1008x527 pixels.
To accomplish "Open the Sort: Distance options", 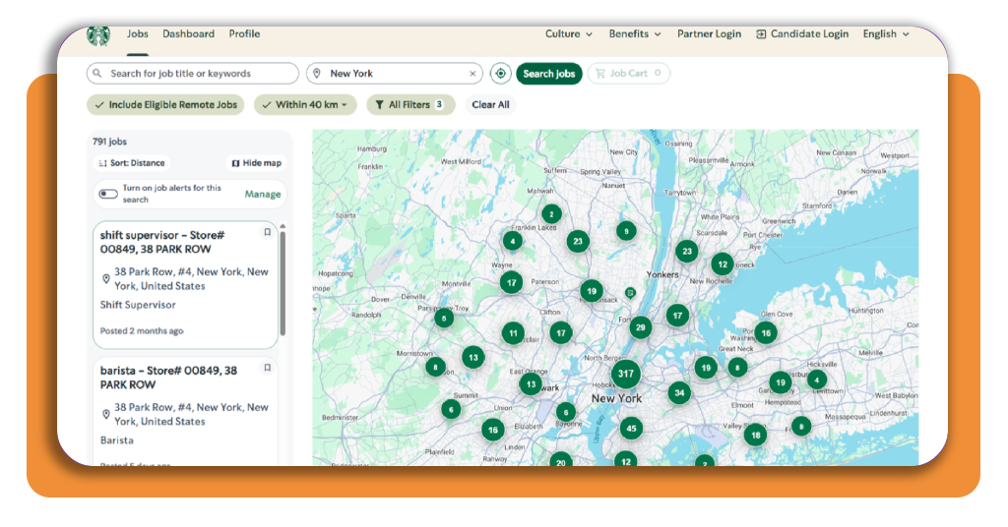I will coord(132,163).
